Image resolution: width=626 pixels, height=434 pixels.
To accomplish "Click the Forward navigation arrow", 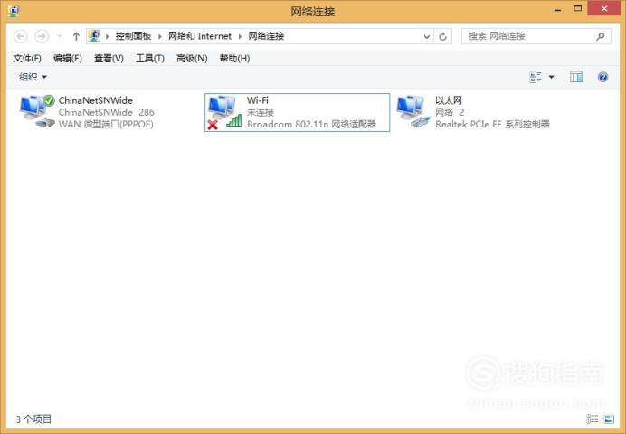I will click(x=42, y=36).
